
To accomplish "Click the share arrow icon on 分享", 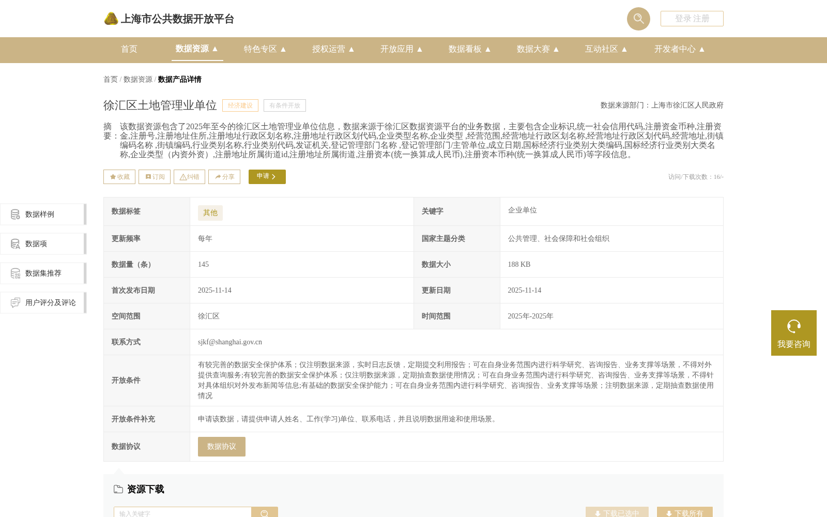I will pyautogui.click(x=218, y=177).
